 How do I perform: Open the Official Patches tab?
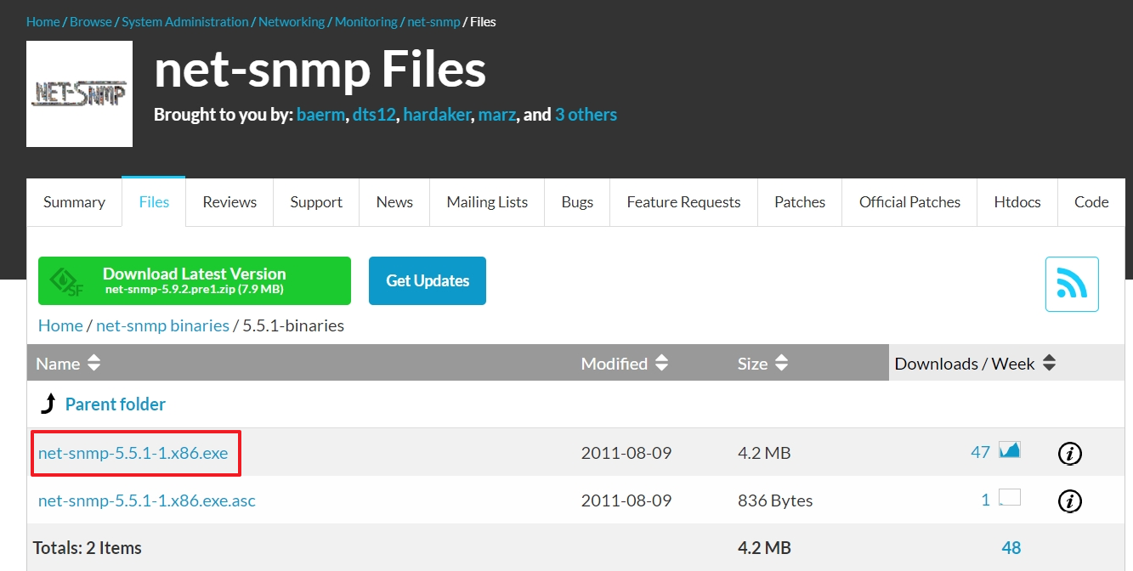click(x=909, y=202)
